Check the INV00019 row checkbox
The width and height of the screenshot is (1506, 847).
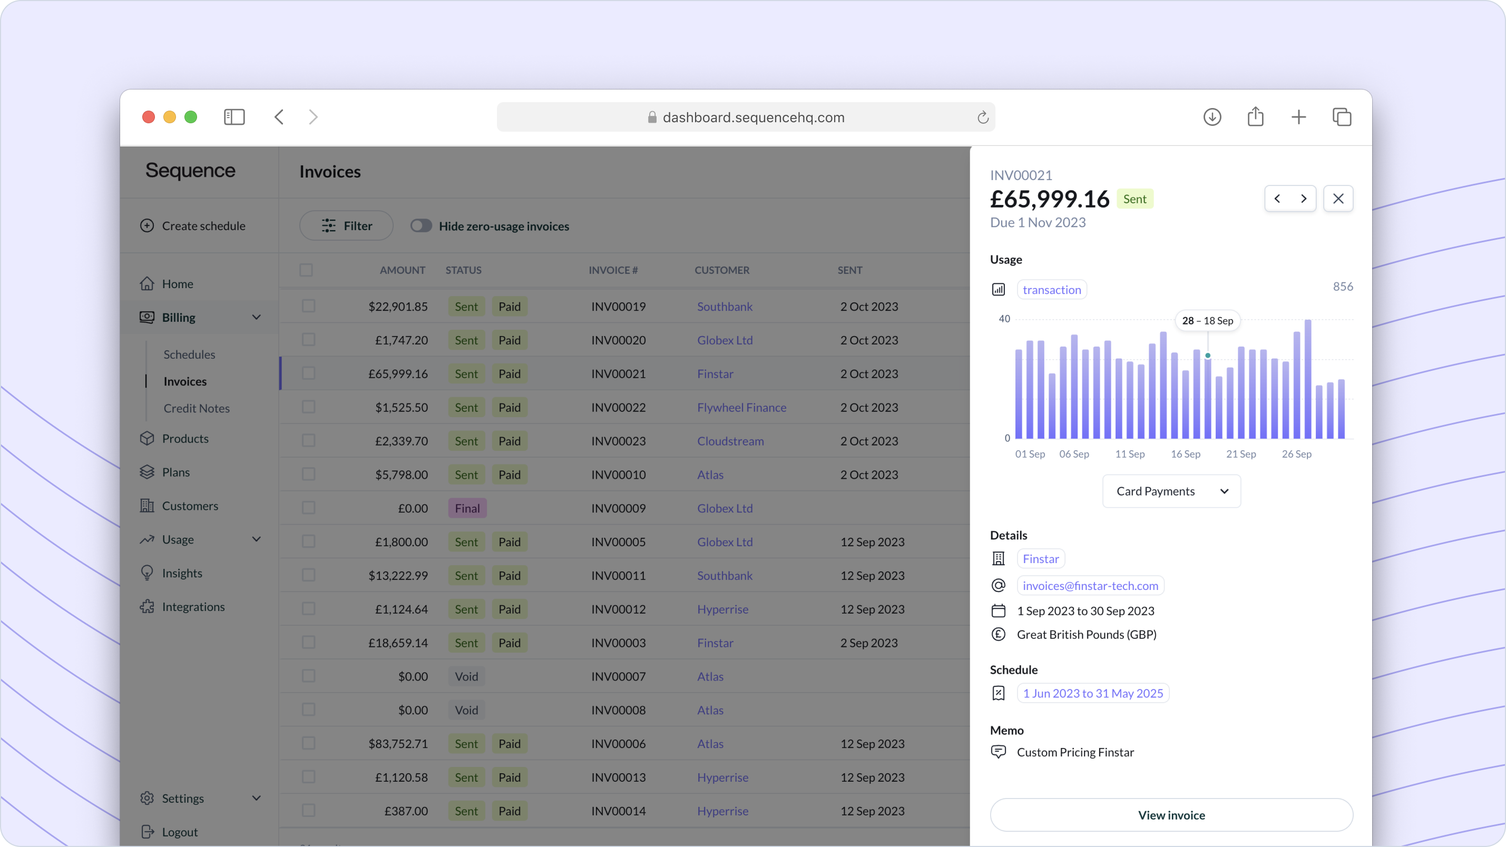tap(307, 305)
